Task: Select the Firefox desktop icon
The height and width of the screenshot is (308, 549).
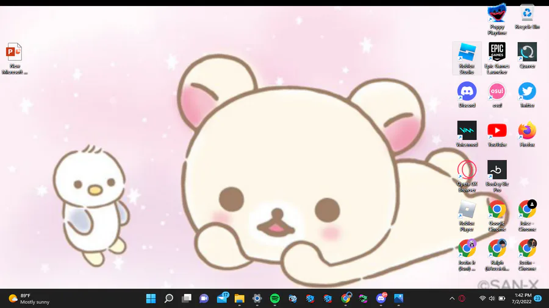Action: click(x=527, y=134)
